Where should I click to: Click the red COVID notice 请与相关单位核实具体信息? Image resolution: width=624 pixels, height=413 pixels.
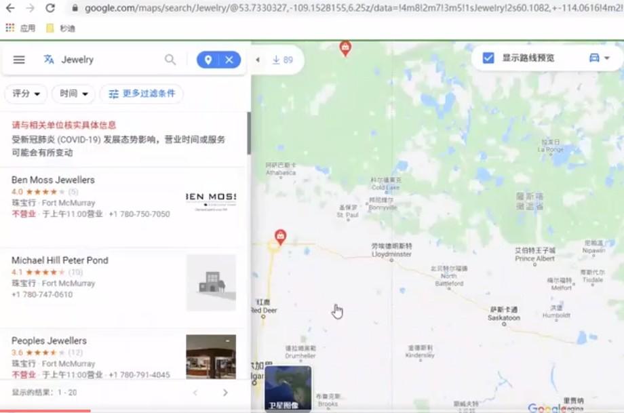(64, 125)
